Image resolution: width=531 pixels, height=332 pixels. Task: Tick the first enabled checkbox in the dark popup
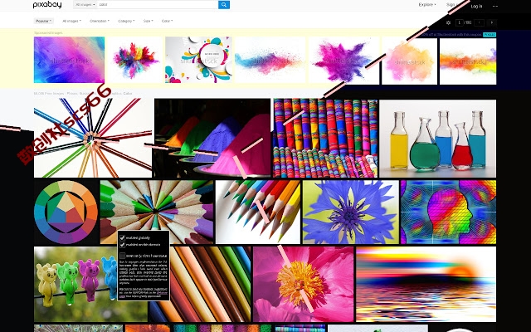(122, 238)
